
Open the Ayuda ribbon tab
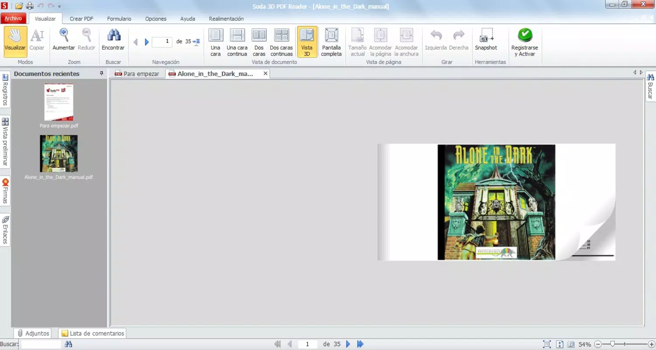click(x=187, y=19)
